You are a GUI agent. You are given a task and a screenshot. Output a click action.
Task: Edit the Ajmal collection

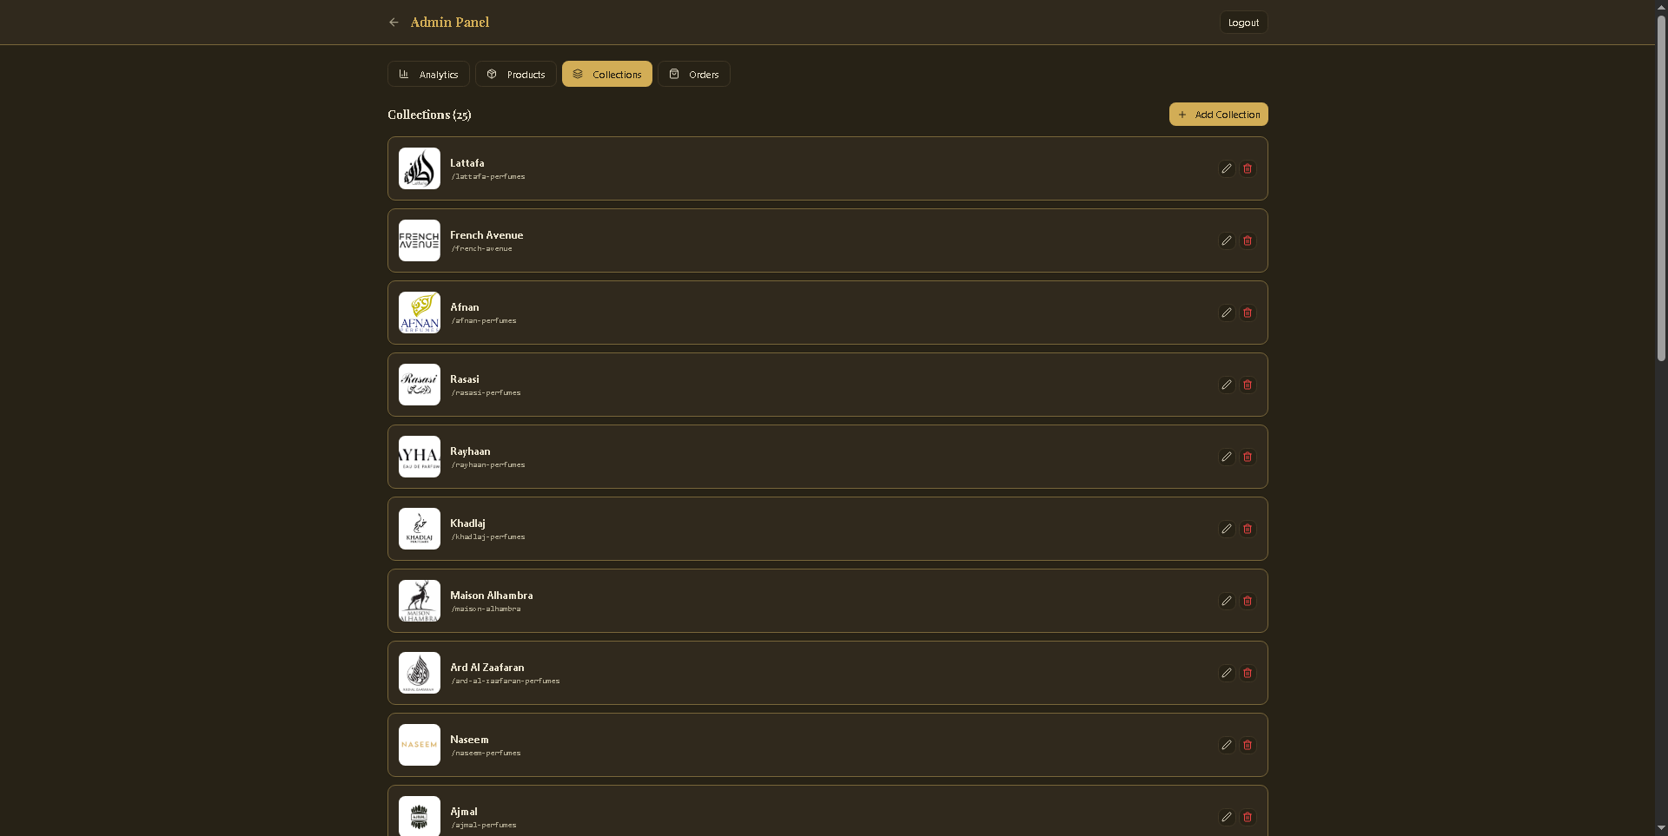click(x=1227, y=817)
